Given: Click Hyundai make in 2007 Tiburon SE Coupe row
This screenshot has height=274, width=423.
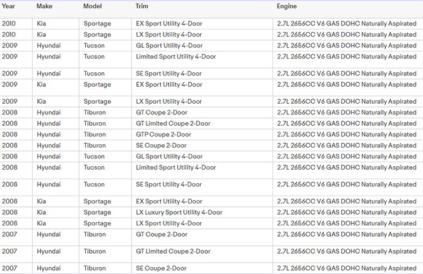Looking at the screenshot, I should pos(49,268).
